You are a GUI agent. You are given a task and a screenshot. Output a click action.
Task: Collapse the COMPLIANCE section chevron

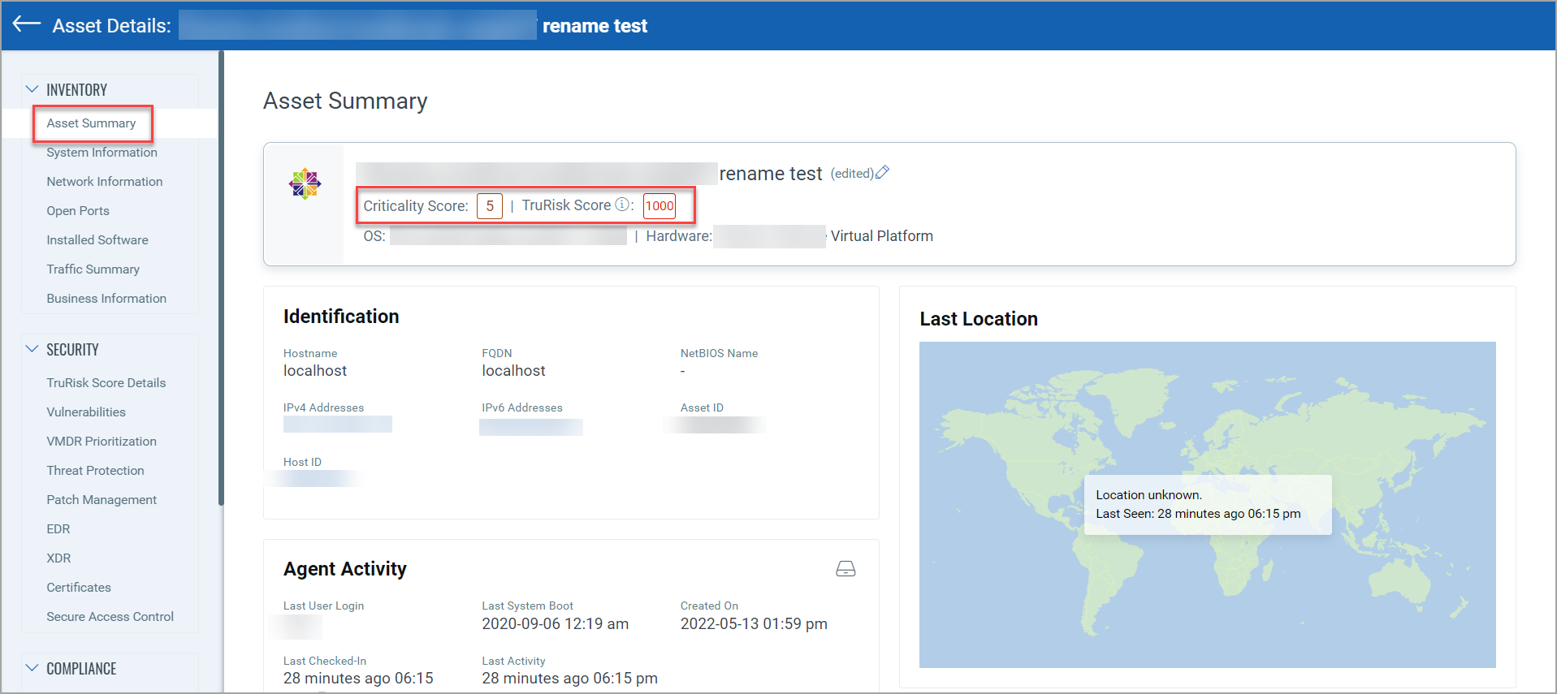(32, 668)
